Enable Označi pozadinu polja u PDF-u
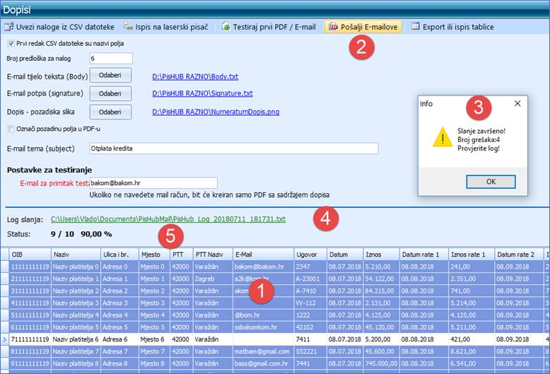Screen dimensions: 550x374 coord(11,129)
